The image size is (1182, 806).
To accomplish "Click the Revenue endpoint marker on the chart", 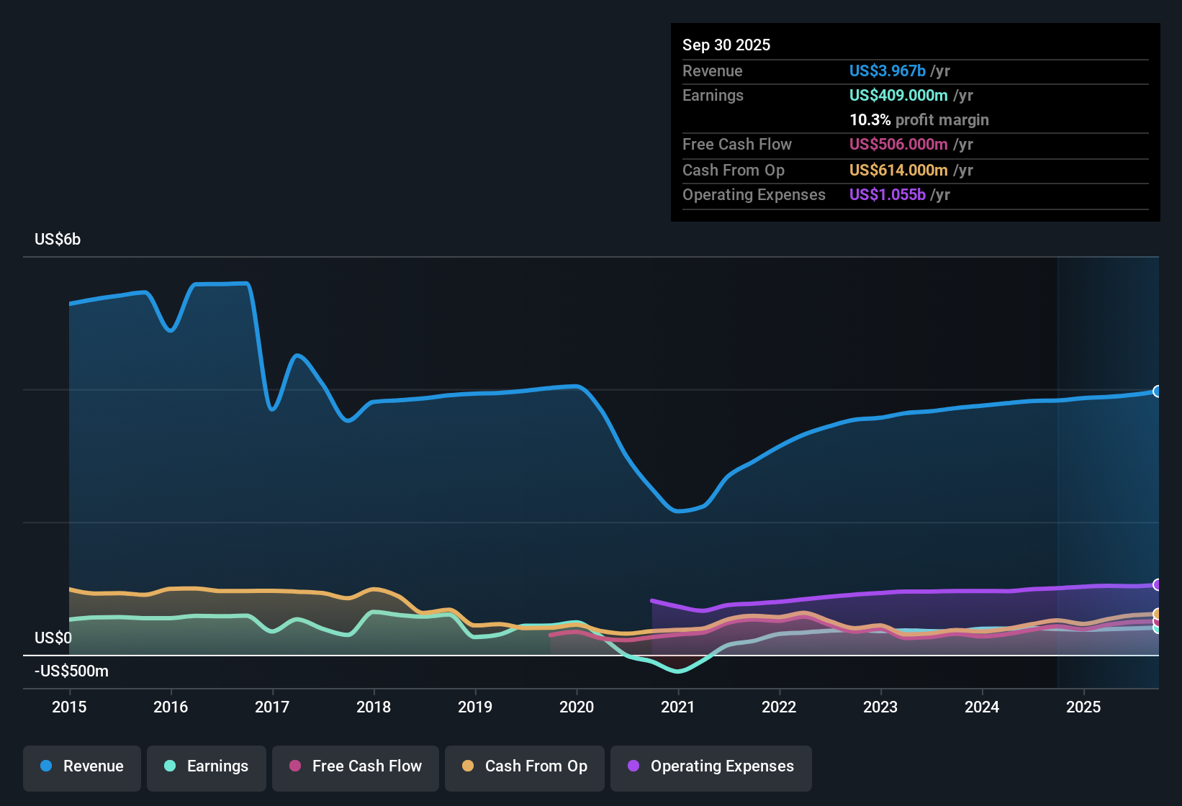I will (x=1158, y=391).
